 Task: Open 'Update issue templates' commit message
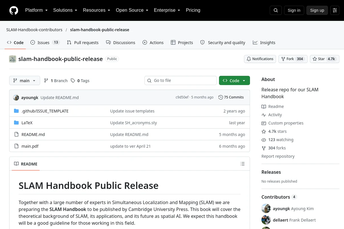(x=132, y=111)
